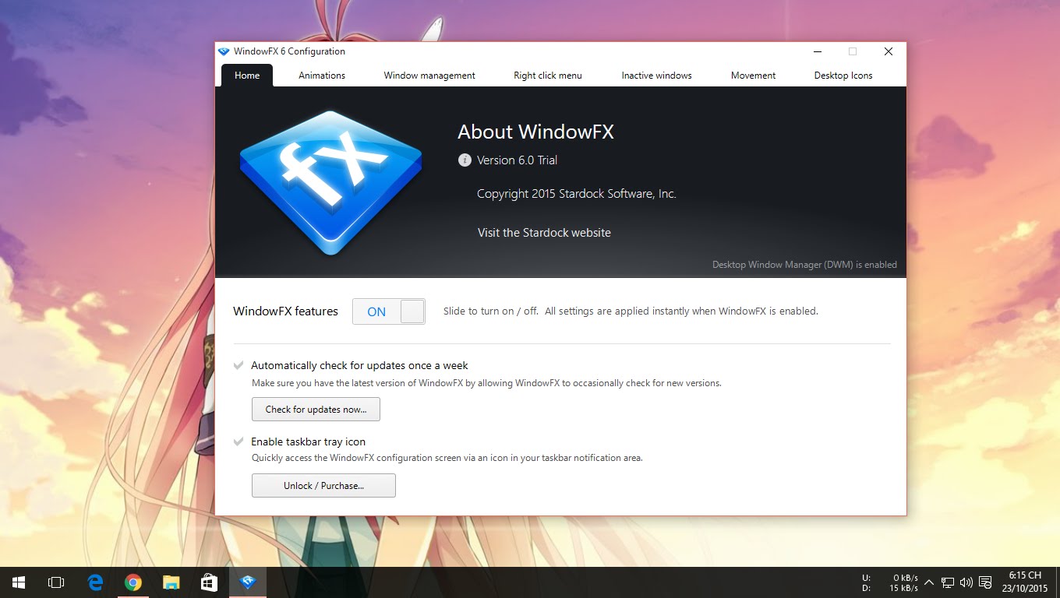Viewport: 1060px width, 598px height.
Task: Launch Google Chrome from the taskbar
Action: pyautogui.click(x=133, y=582)
